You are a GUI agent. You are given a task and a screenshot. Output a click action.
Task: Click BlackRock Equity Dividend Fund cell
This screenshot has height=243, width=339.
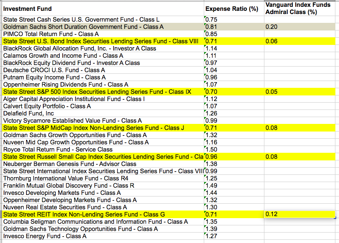[103, 63]
